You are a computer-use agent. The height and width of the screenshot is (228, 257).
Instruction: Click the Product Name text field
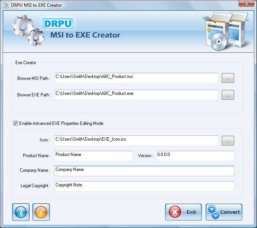click(93, 156)
